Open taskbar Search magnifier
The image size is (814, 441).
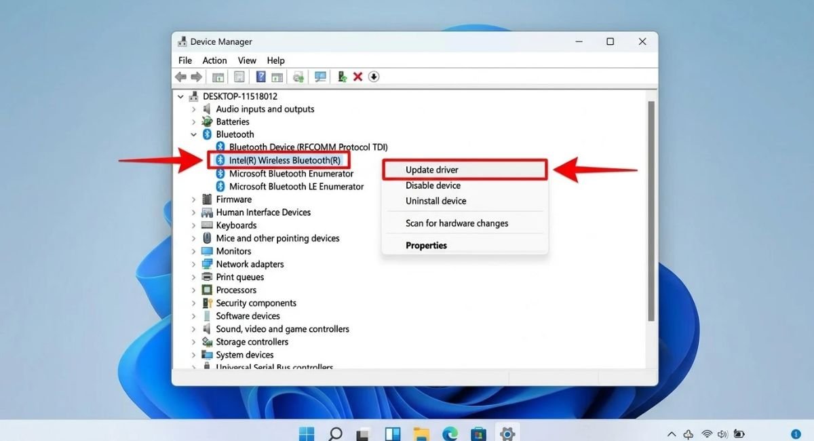335,433
